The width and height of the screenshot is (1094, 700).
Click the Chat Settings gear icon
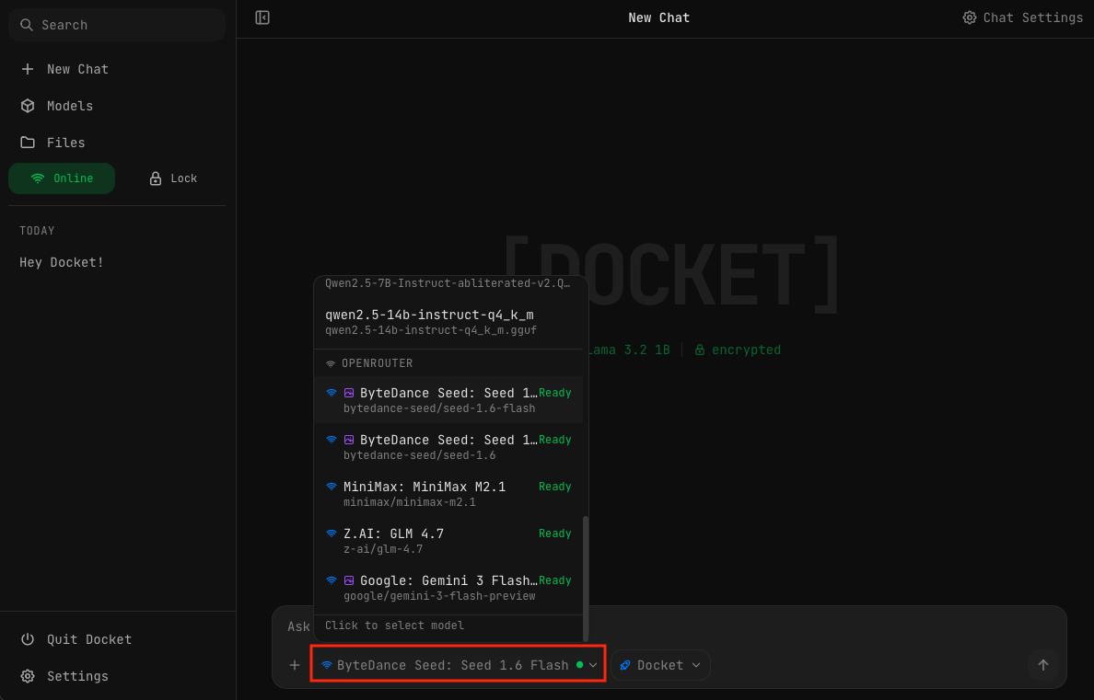[970, 17]
